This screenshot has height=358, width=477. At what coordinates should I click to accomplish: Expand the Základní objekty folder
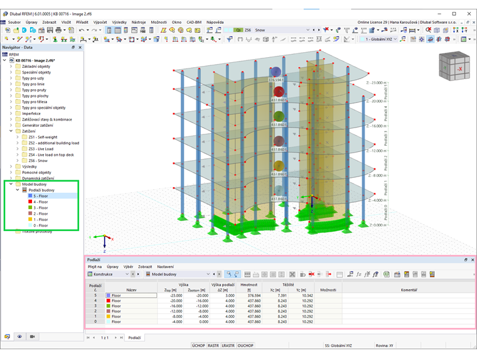(11, 66)
